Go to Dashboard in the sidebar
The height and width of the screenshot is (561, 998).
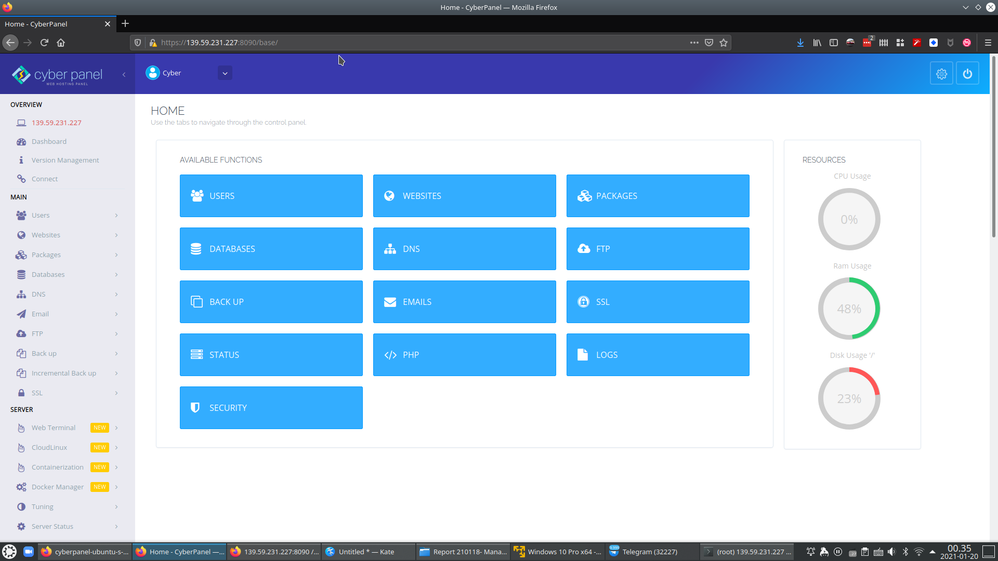point(49,141)
